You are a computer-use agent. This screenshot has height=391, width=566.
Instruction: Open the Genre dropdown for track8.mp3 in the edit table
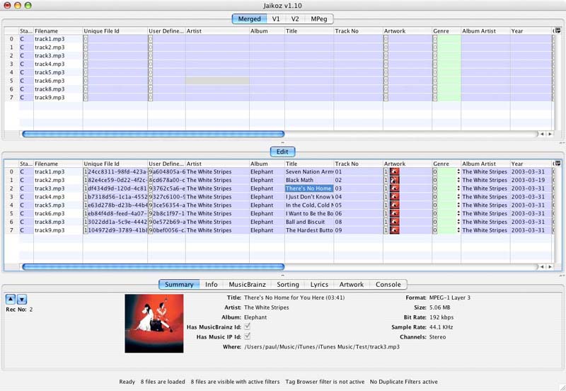458,222
